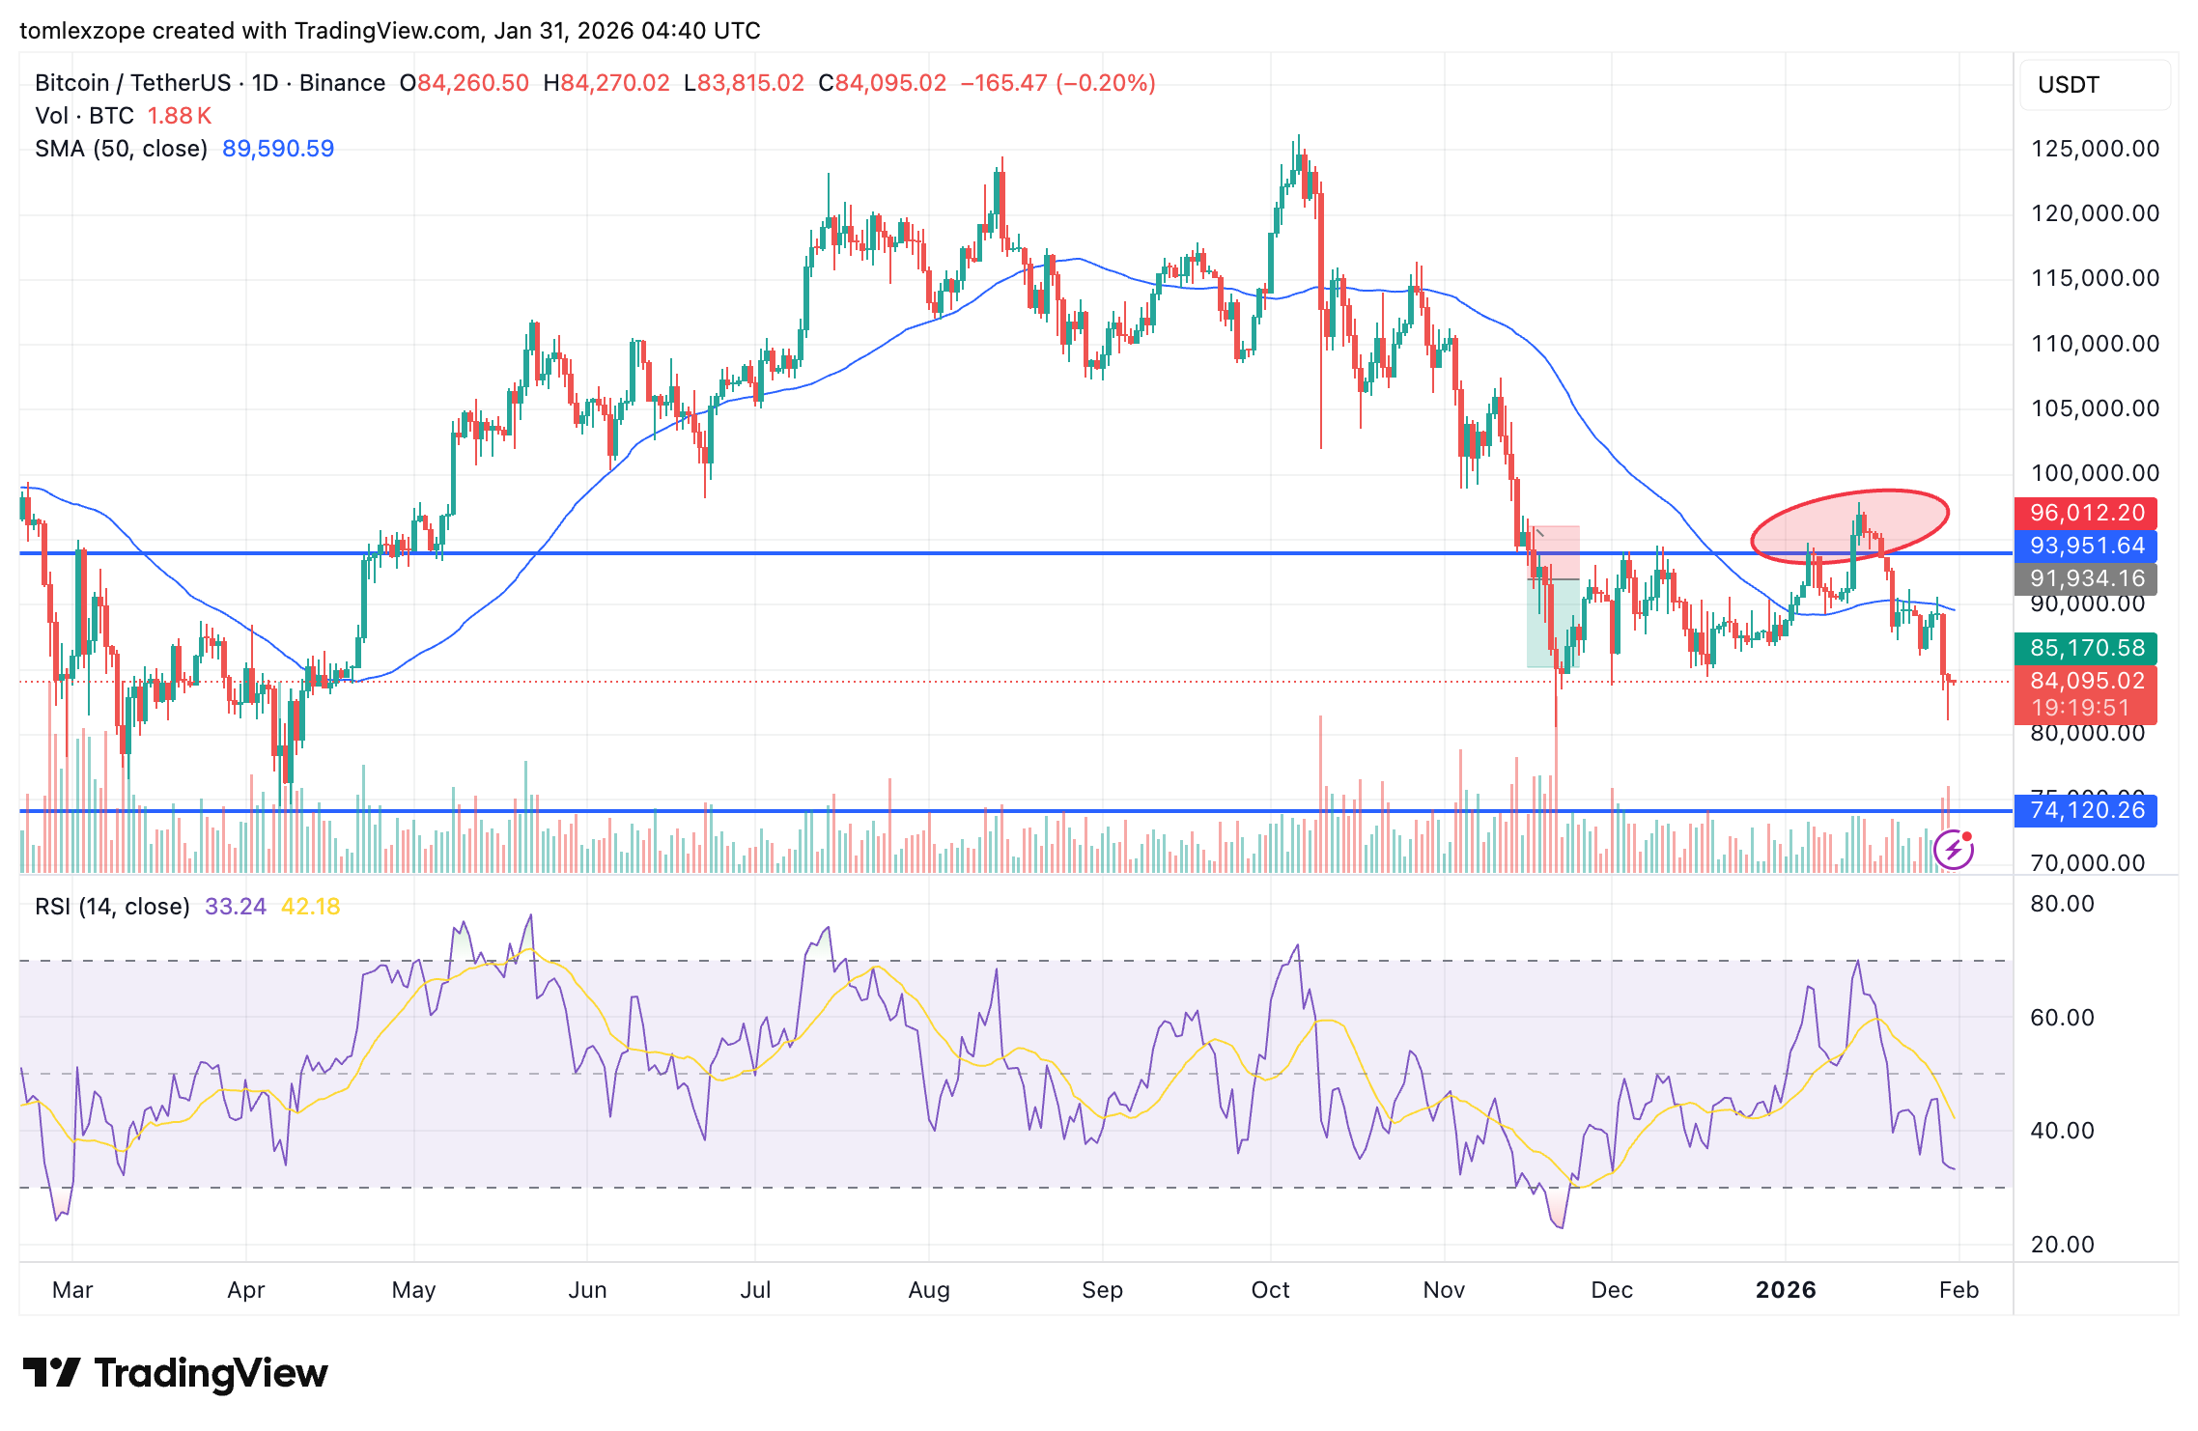The image size is (2198, 1431).
Task: Click the SMA (50, close) indicator legend
Action: coord(121,149)
